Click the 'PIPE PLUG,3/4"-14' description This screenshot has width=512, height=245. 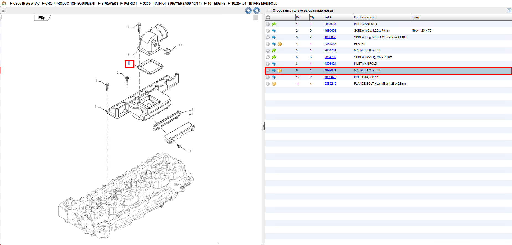(366, 77)
